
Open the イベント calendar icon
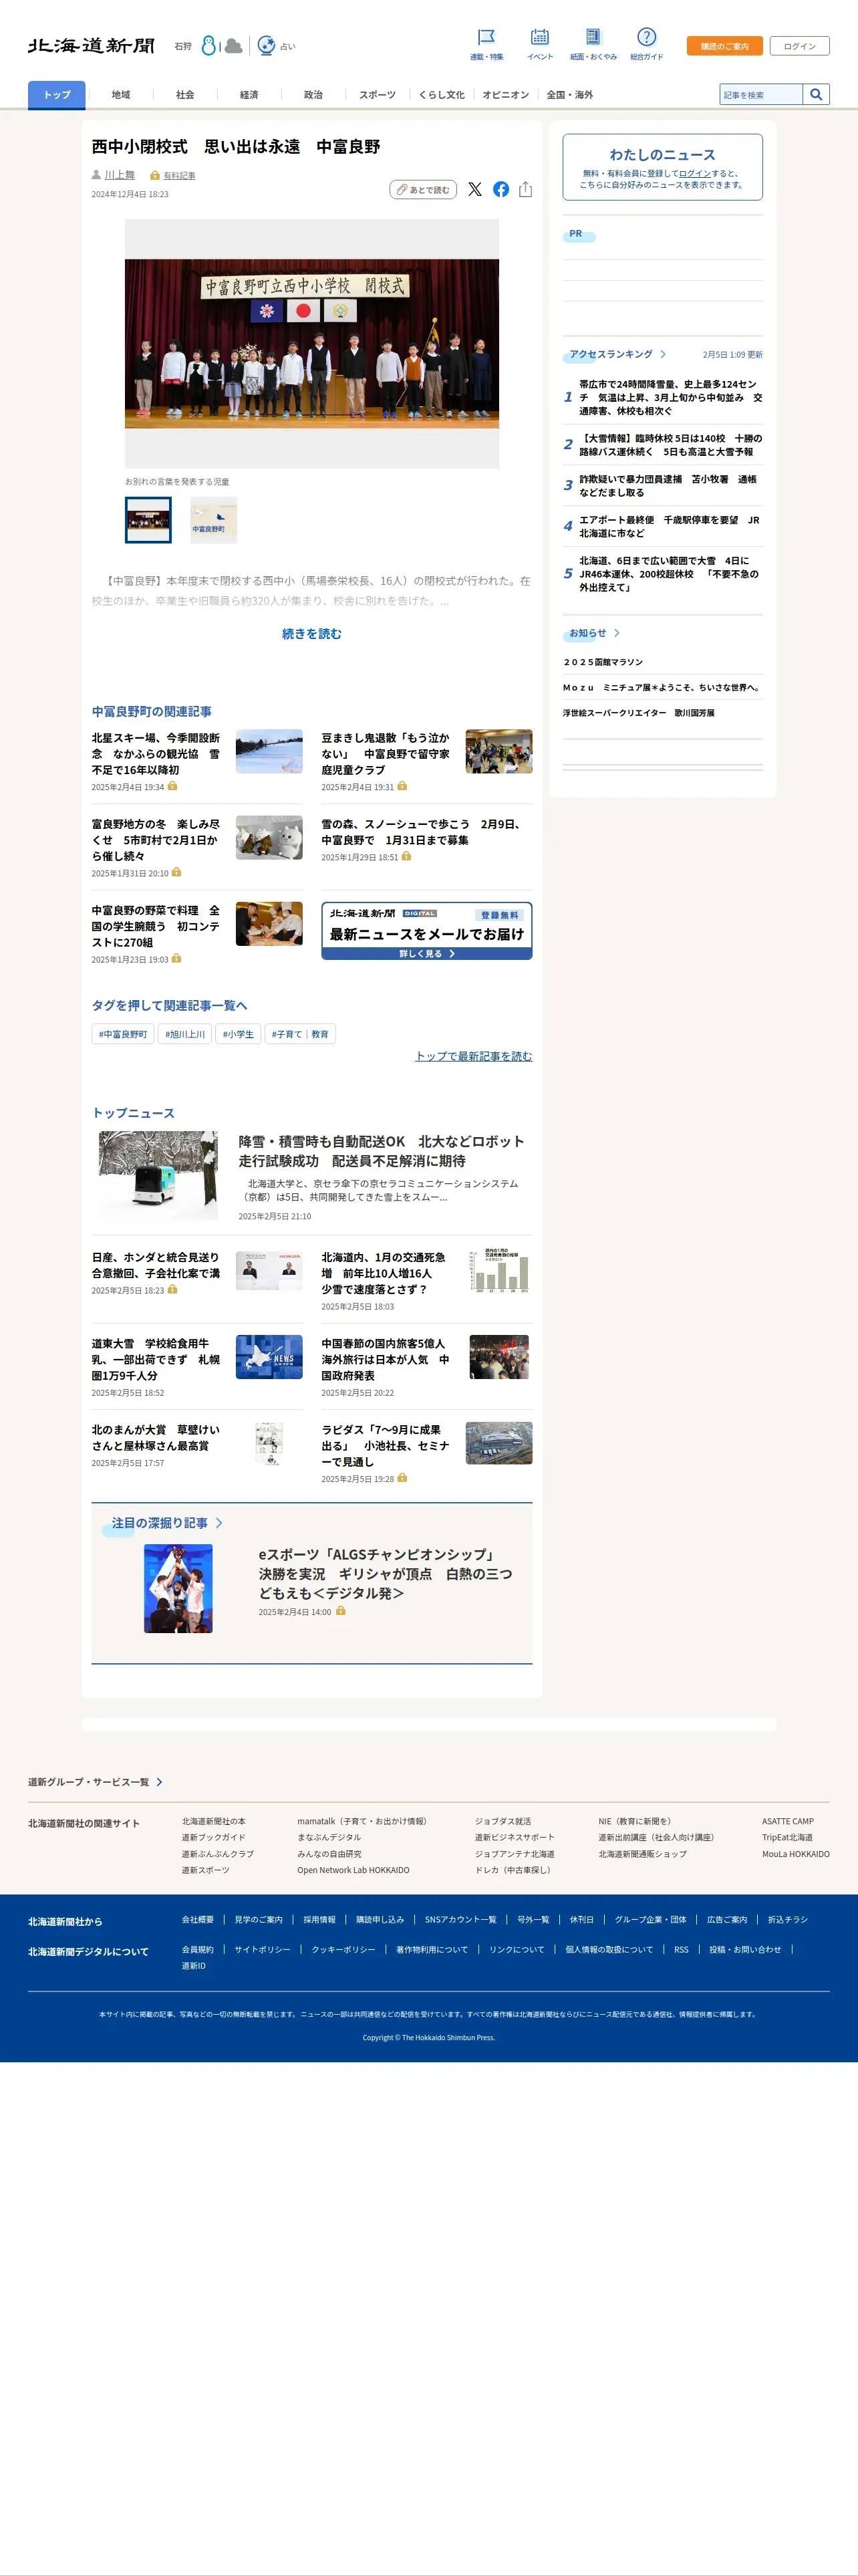click(539, 38)
